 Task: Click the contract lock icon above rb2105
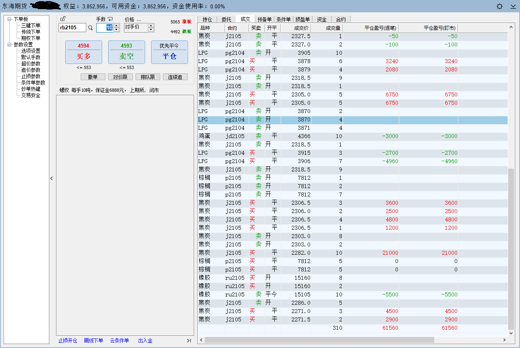click(x=63, y=19)
